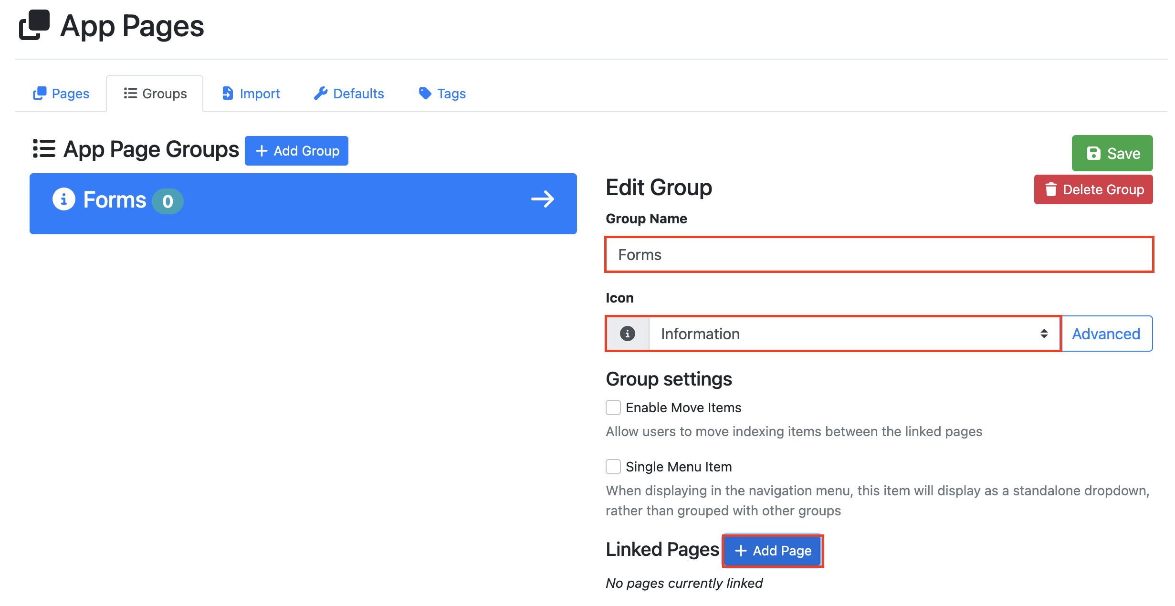Viewport: 1175px width, 606px height.
Task: Click the trash icon in Delete Group
Action: point(1051,189)
